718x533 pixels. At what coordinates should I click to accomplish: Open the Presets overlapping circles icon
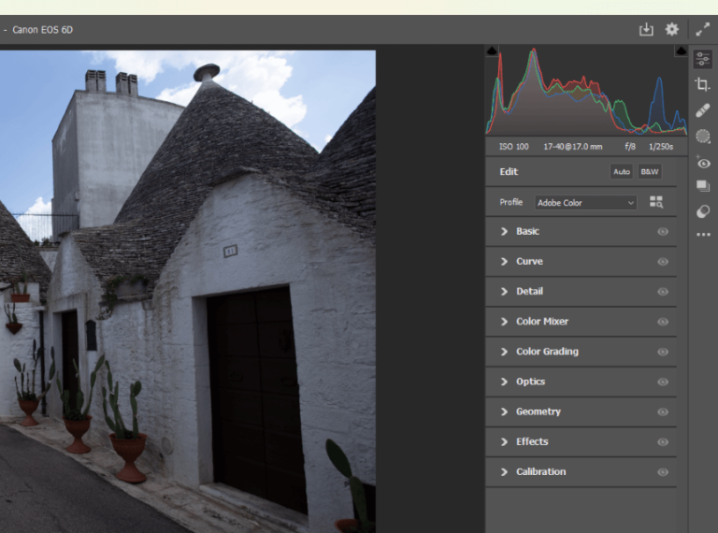click(702, 211)
